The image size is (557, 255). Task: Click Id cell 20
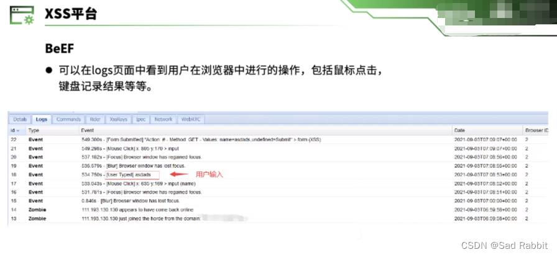(14, 157)
